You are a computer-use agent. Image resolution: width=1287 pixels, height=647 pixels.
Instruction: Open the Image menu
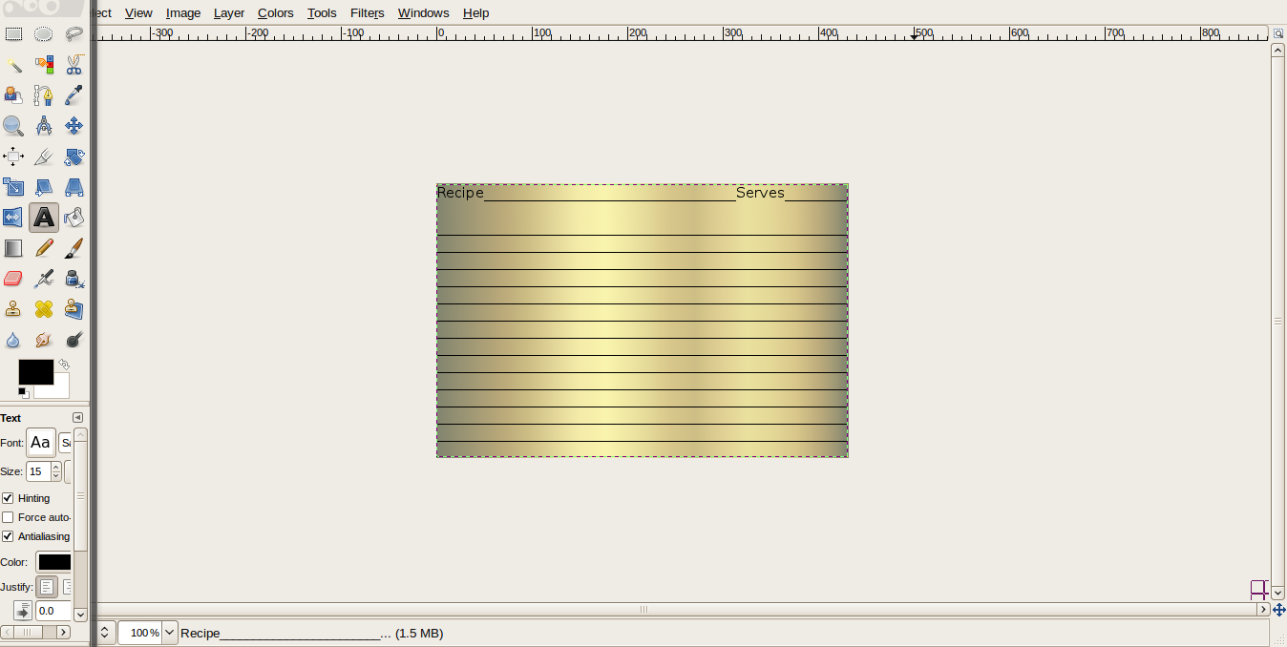tap(183, 12)
